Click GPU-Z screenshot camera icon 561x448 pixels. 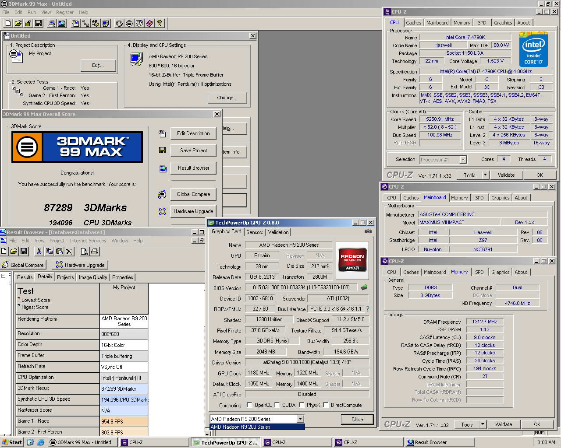(368, 231)
